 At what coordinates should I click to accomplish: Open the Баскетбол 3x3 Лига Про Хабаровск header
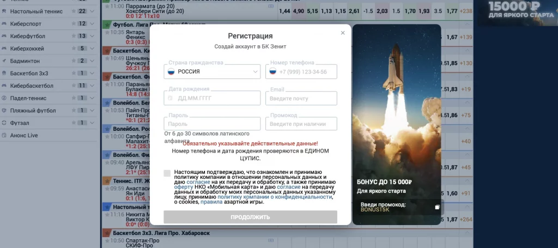288,233
